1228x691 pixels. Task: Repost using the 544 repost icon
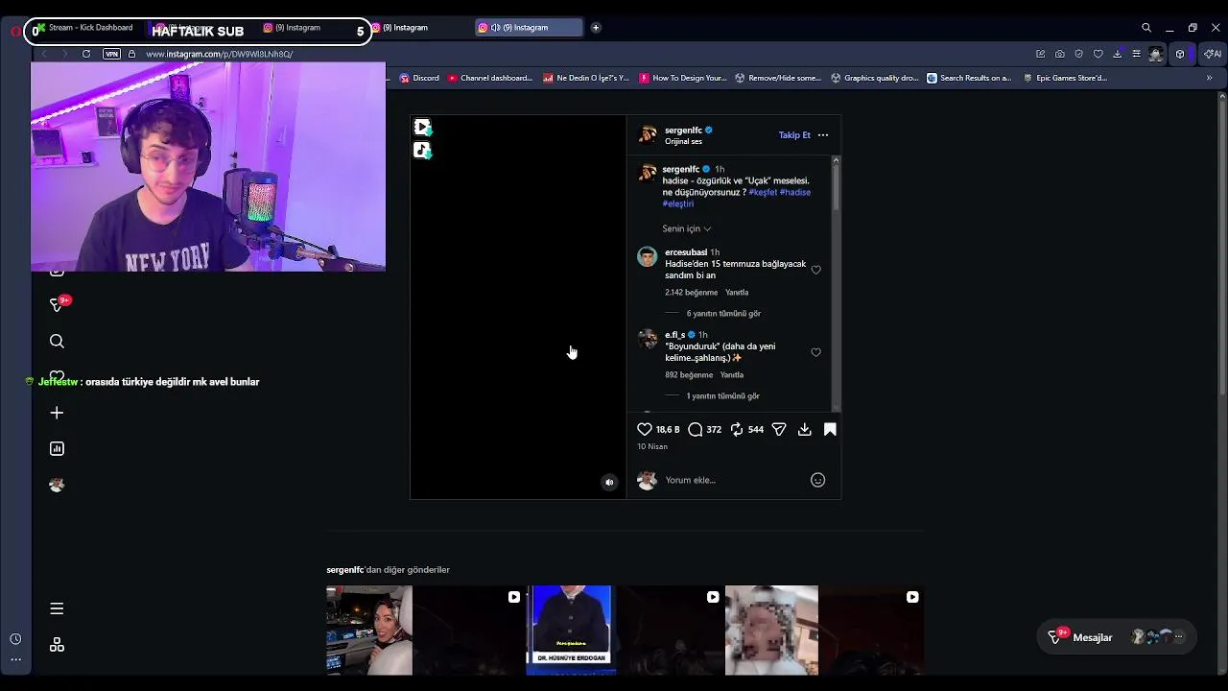click(x=737, y=429)
